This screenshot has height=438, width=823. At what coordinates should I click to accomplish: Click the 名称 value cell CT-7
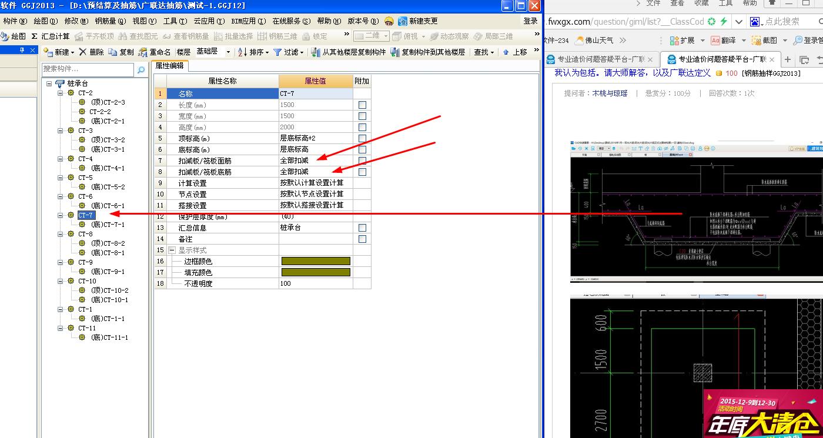point(316,93)
